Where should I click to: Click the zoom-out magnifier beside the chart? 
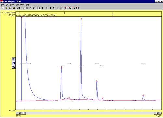coord(14,67)
